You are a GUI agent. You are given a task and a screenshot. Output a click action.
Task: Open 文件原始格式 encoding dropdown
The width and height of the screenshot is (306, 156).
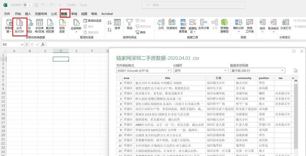[144, 71]
